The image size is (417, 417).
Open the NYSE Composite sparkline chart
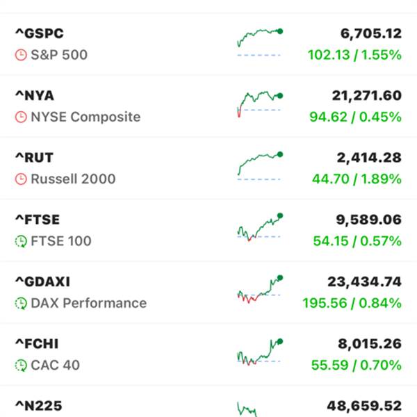(259, 104)
